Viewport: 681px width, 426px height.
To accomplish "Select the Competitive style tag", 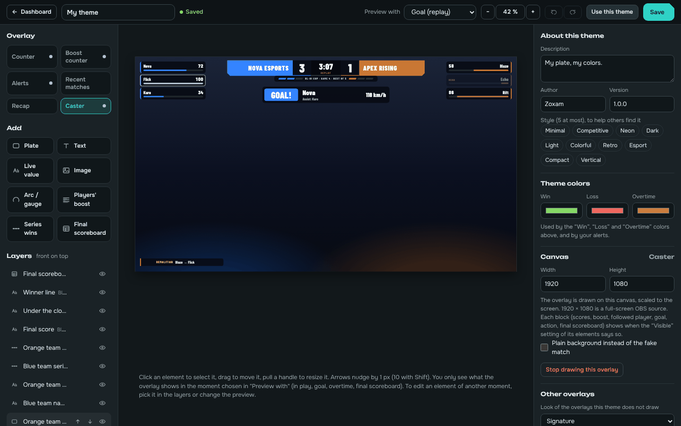I will pyautogui.click(x=592, y=131).
